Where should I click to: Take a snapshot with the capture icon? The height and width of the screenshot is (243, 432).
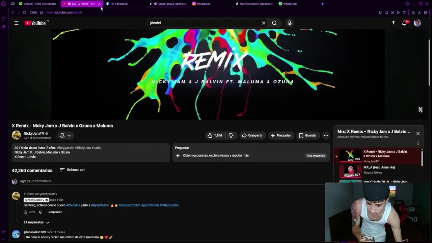(x=386, y=12)
